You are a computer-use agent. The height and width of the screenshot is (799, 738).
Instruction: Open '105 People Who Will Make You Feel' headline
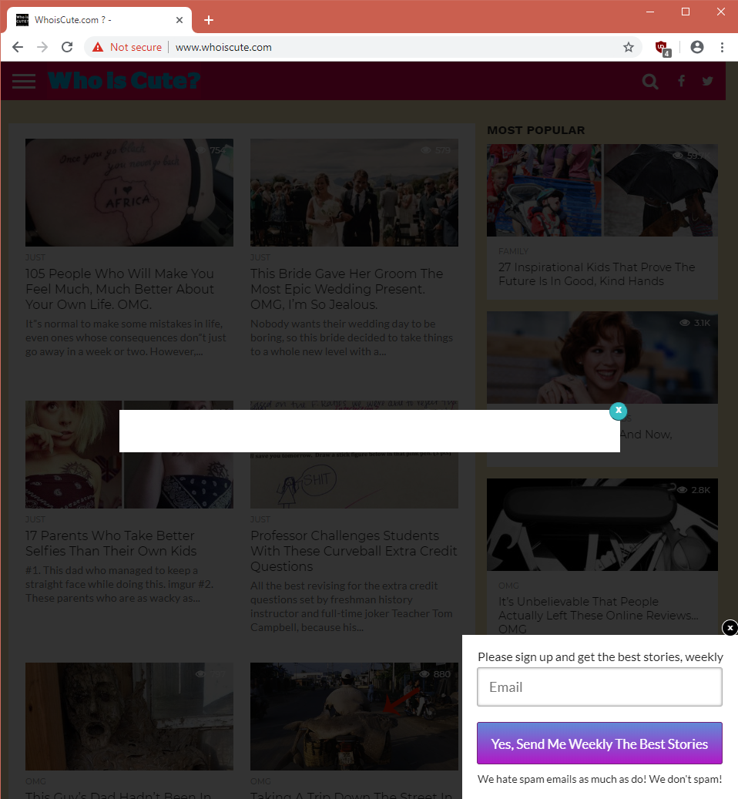tap(119, 289)
